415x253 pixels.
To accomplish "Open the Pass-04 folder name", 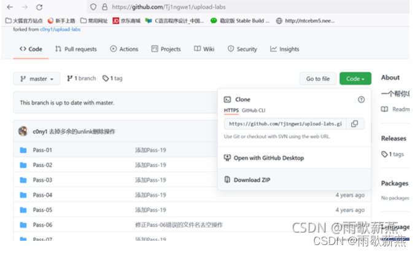I will 42,195.
